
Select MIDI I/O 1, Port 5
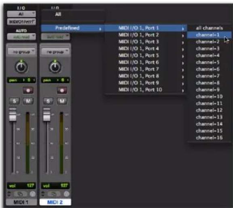(x=146, y=55)
